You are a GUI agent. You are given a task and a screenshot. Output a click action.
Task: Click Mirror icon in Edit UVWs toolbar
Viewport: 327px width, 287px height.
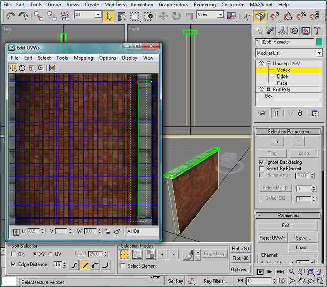pos(52,68)
